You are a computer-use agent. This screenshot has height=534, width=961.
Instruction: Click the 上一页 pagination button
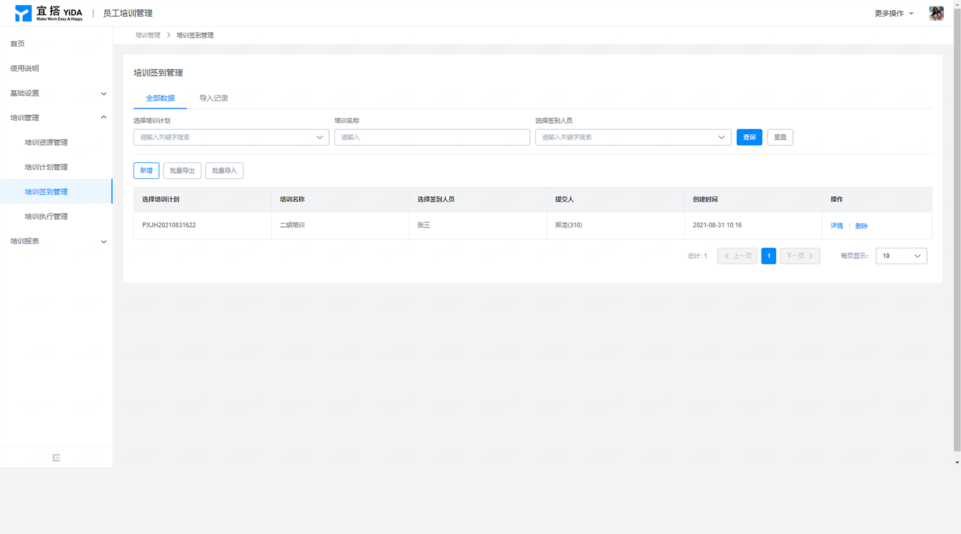coord(737,256)
